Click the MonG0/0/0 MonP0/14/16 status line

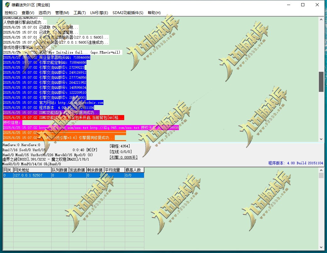[x=32, y=164]
